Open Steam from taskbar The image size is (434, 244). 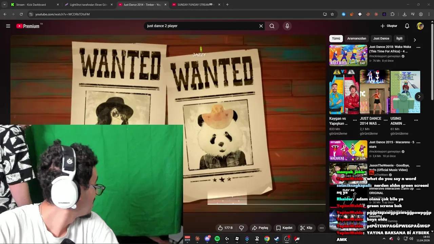277,239
